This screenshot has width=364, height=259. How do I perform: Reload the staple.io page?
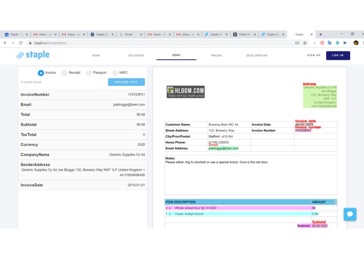[x=20, y=43]
